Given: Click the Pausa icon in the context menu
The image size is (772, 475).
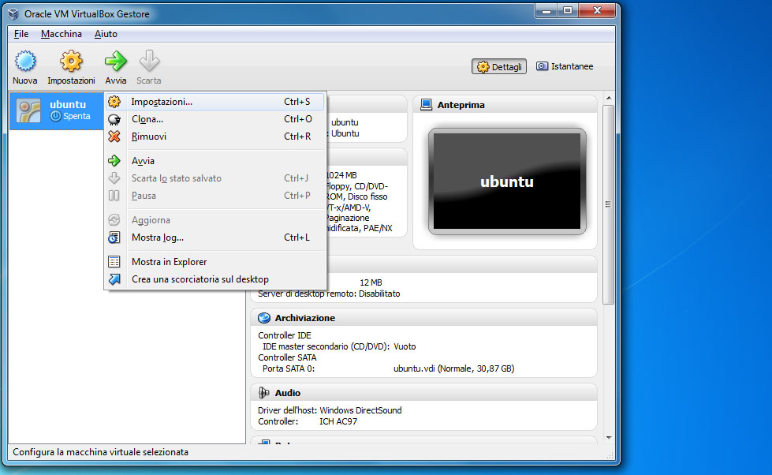Looking at the screenshot, I should pyautogui.click(x=114, y=196).
